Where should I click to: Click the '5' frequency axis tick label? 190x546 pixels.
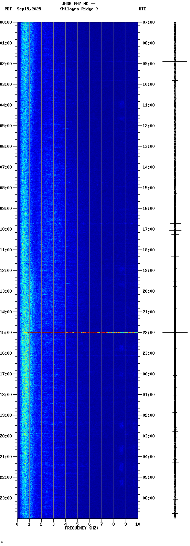pos(77,524)
